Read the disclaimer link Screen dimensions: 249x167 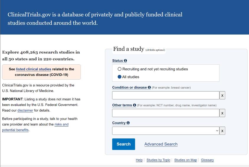click(x=25, y=110)
